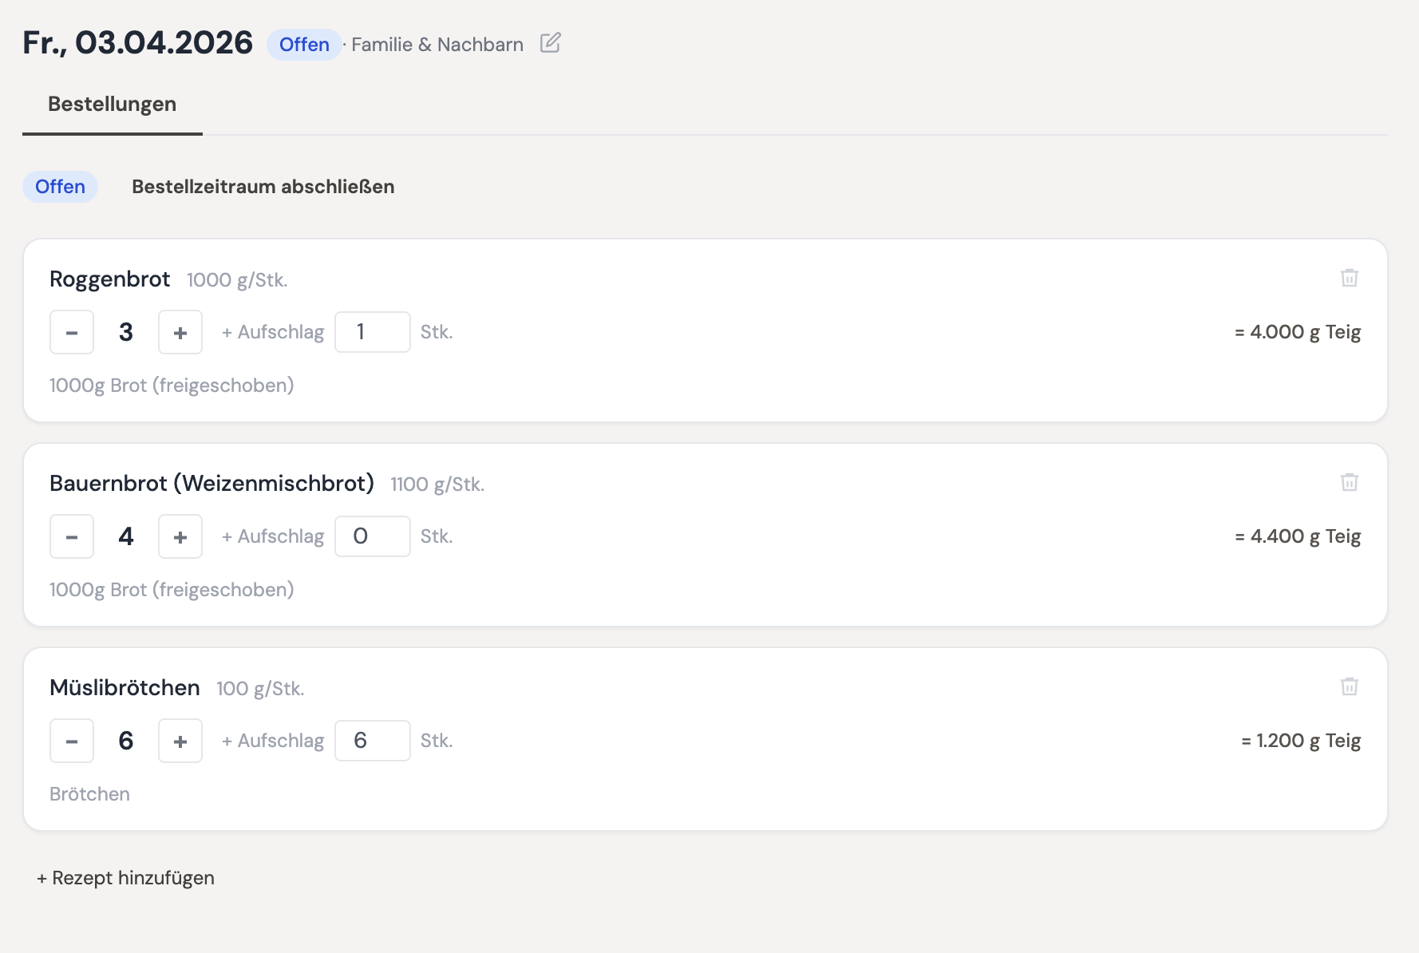Click the Offen status badge next to date
1419x953 pixels.
pos(304,45)
